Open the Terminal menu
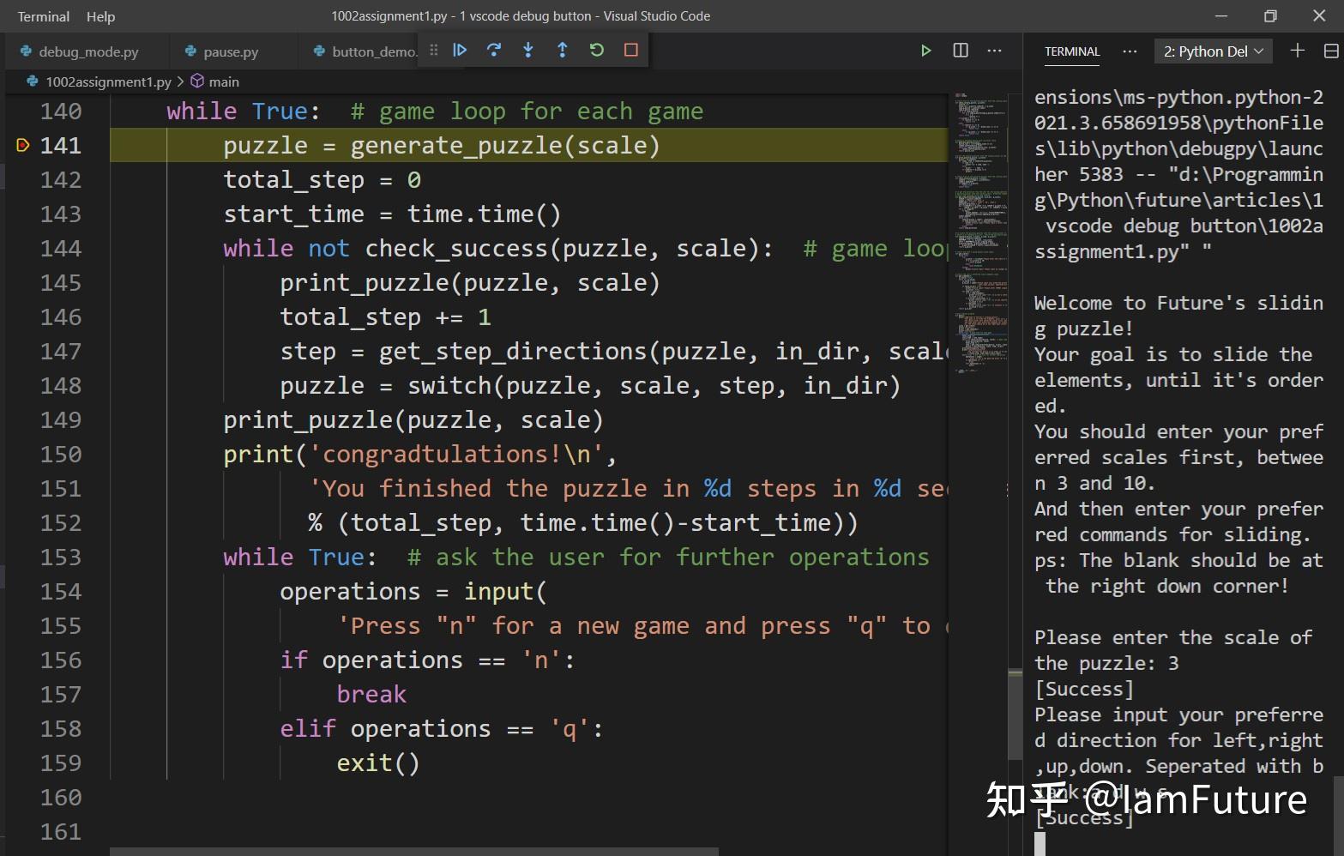Viewport: 1344px width, 856px height. tap(42, 15)
